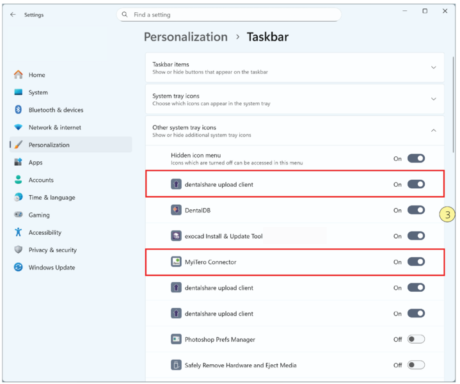Switch off the DentalDB tray icon toggle
460x384 pixels.
coord(416,210)
